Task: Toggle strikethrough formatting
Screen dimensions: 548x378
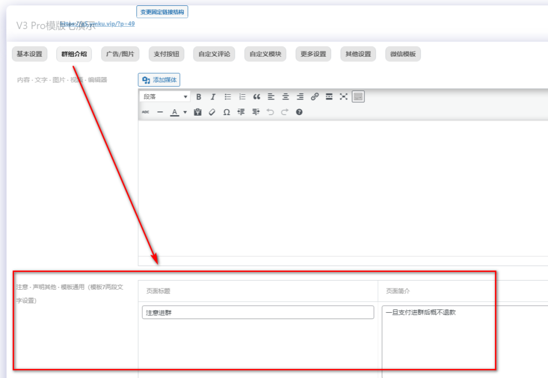Action: click(x=146, y=112)
